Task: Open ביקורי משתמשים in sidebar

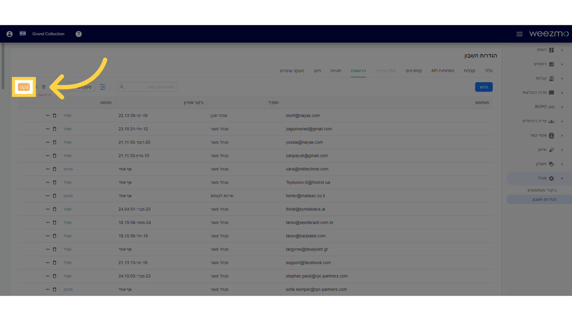Action: [542, 190]
